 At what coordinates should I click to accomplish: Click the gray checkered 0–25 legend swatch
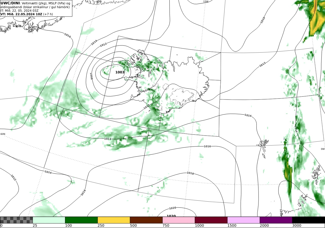[x=17, y=220]
